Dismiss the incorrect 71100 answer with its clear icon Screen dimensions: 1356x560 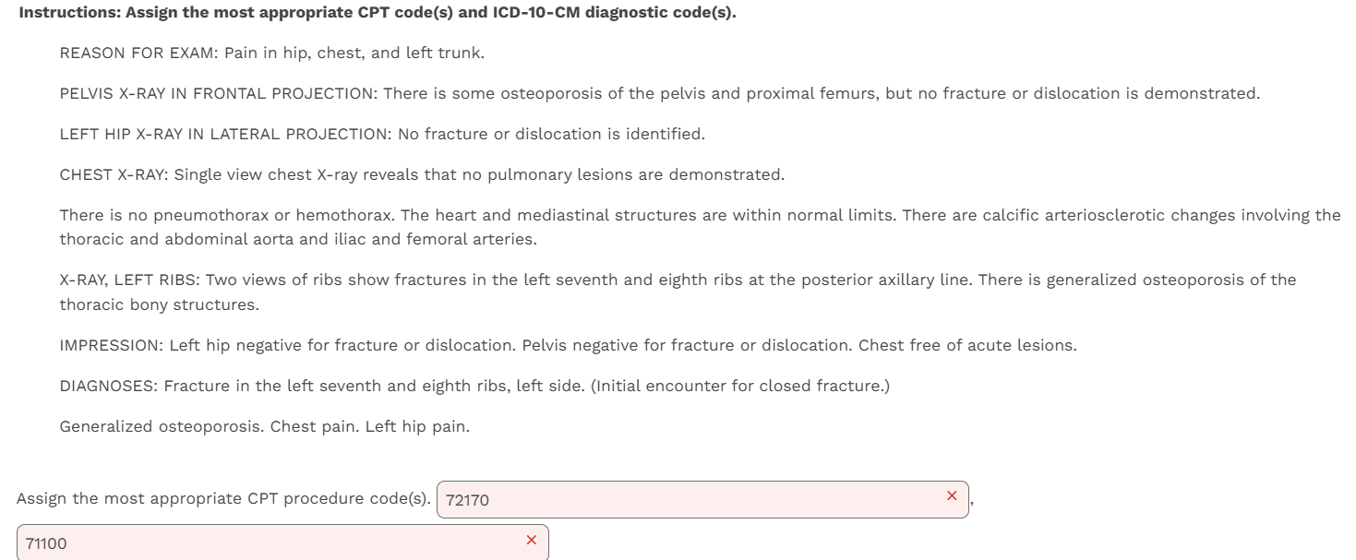[x=533, y=540]
